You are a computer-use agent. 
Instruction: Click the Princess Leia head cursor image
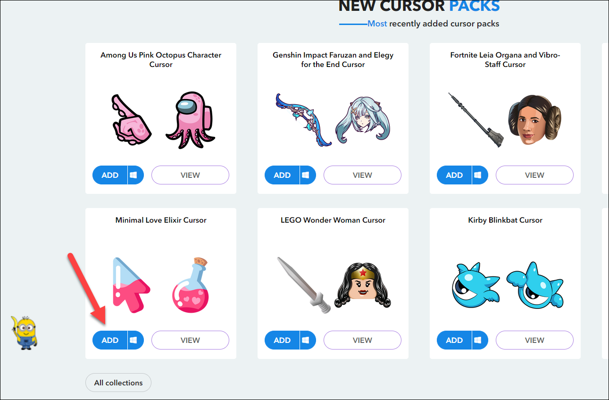coord(535,120)
